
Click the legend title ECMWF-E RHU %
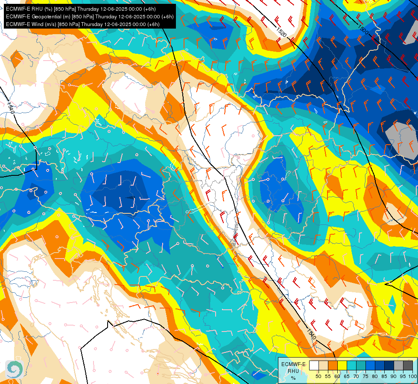tap(293, 371)
